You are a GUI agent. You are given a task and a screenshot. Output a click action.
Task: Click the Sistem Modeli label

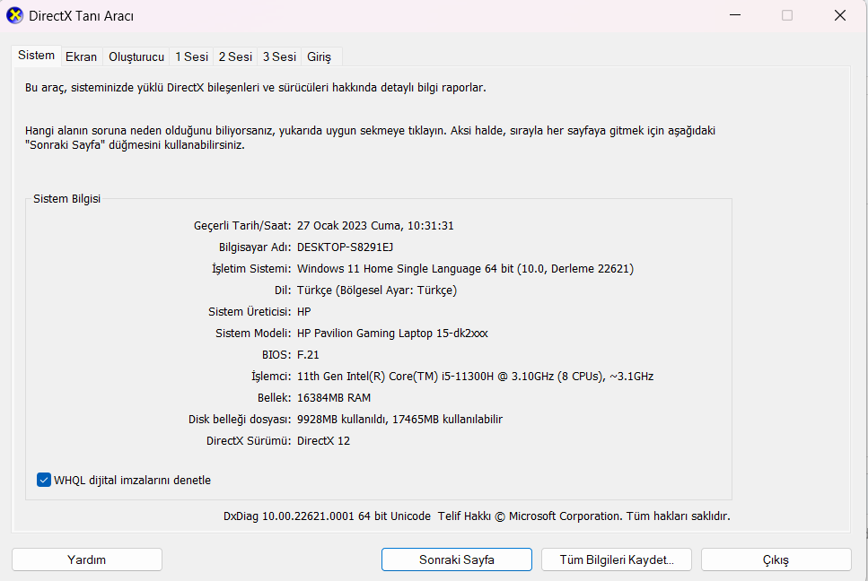click(253, 334)
